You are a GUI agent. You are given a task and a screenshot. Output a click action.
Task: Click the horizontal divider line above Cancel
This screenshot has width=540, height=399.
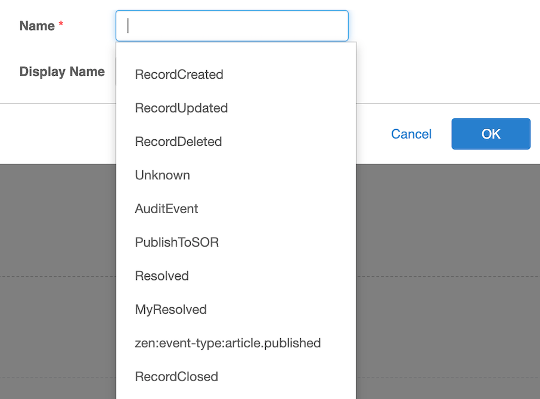pos(448,104)
